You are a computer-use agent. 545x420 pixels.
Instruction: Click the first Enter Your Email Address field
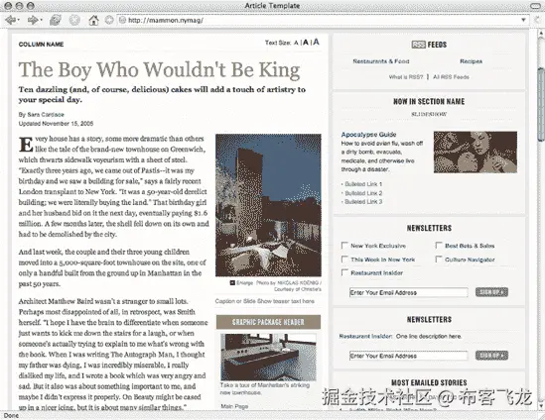pyautogui.click(x=408, y=292)
